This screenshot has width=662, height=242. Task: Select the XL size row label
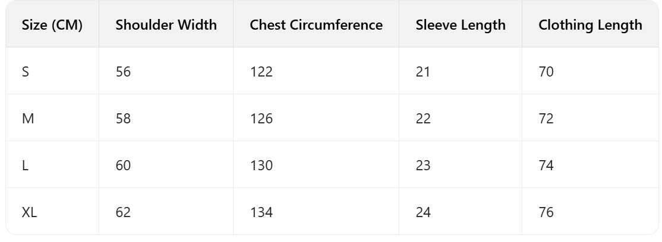click(29, 212)
